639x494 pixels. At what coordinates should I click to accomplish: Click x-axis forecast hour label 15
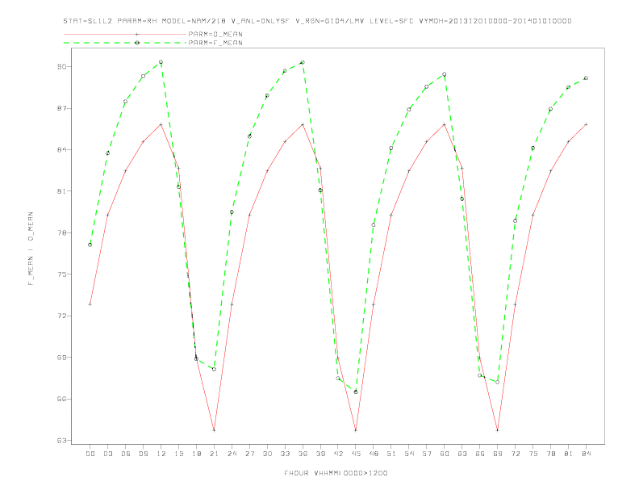coord(178,454)
